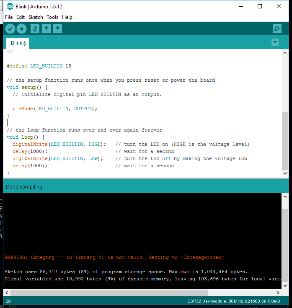Click the Verify sketch checkmark icon

click(10, 29)
